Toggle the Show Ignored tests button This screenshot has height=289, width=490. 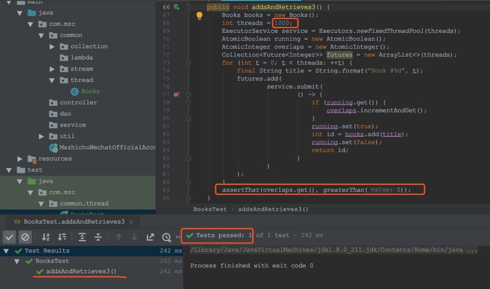(x=25, y=237)
